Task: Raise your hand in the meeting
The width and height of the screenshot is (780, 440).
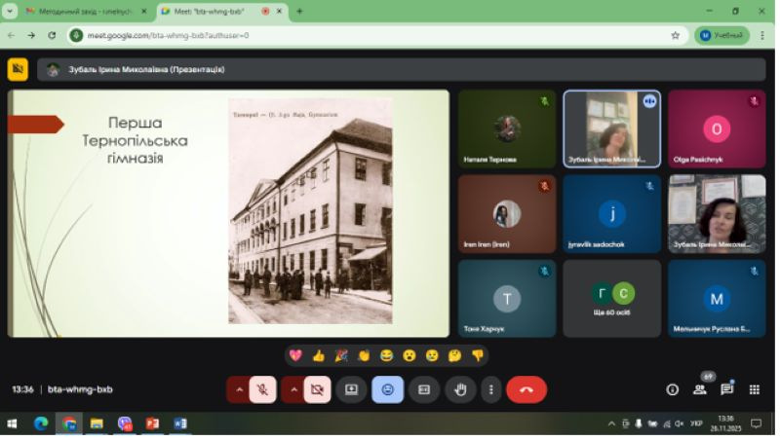Action: (460, 389)
